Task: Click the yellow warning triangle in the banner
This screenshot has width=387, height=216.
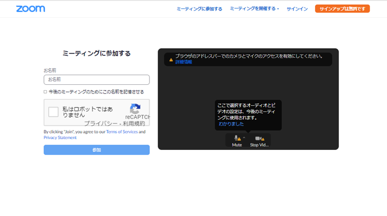Action: click(170, 60)
